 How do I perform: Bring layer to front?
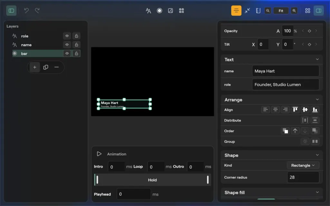[285, 131]
